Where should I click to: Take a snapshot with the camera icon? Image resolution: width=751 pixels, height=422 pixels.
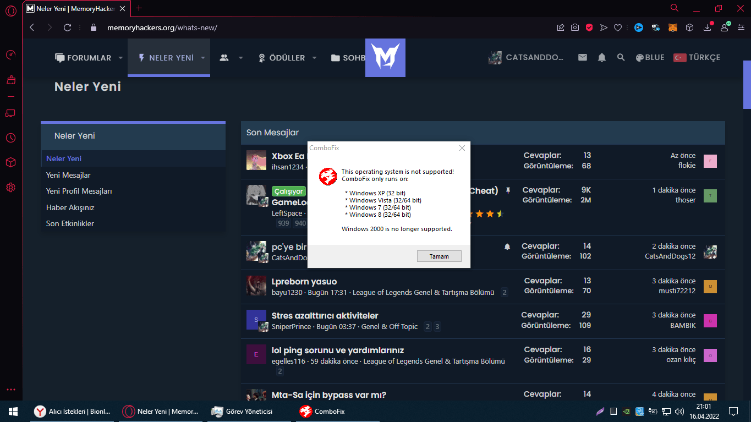tap(575, 28)
